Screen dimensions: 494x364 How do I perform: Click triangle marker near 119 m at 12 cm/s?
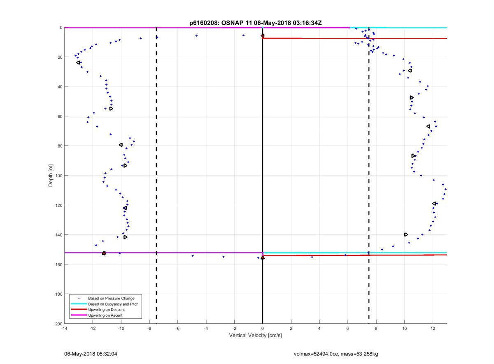click(434, 204)
